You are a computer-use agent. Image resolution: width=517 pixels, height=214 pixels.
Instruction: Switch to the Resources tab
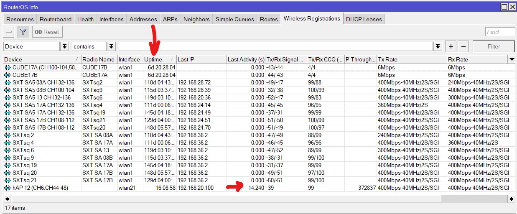click(x=20, y=19)
